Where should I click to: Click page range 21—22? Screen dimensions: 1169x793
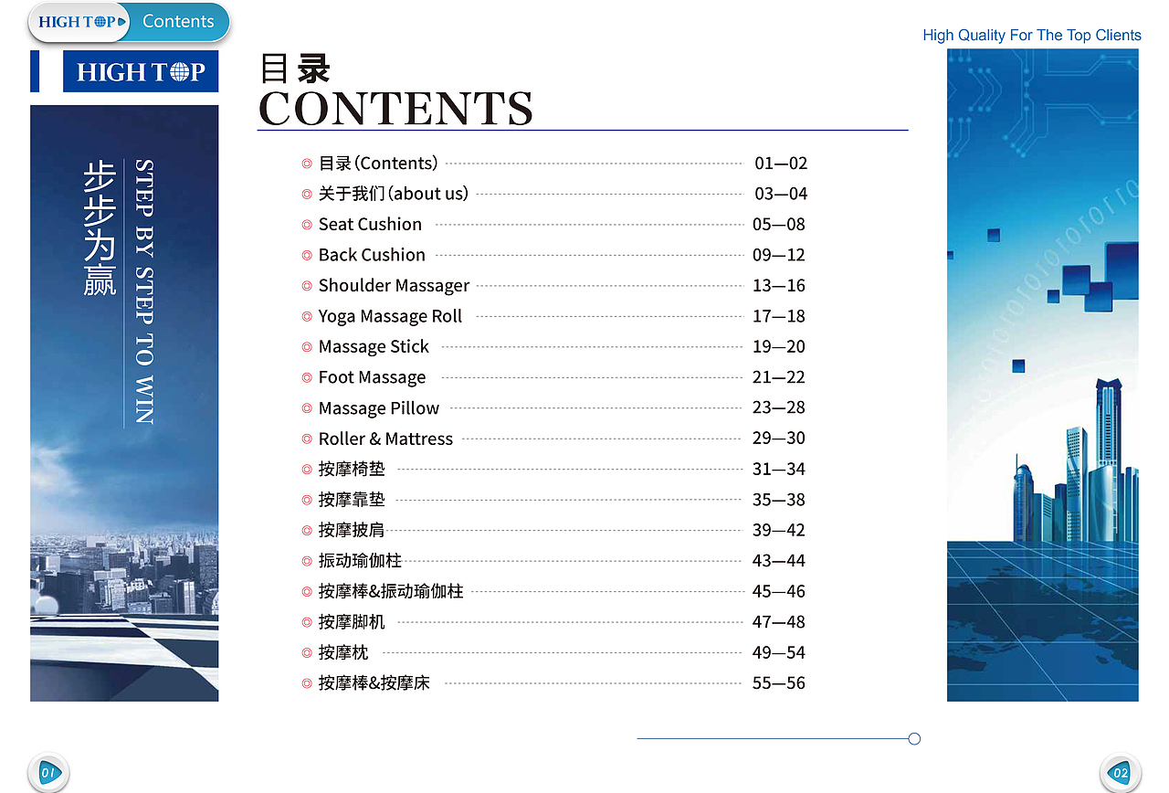pos(779,377)
